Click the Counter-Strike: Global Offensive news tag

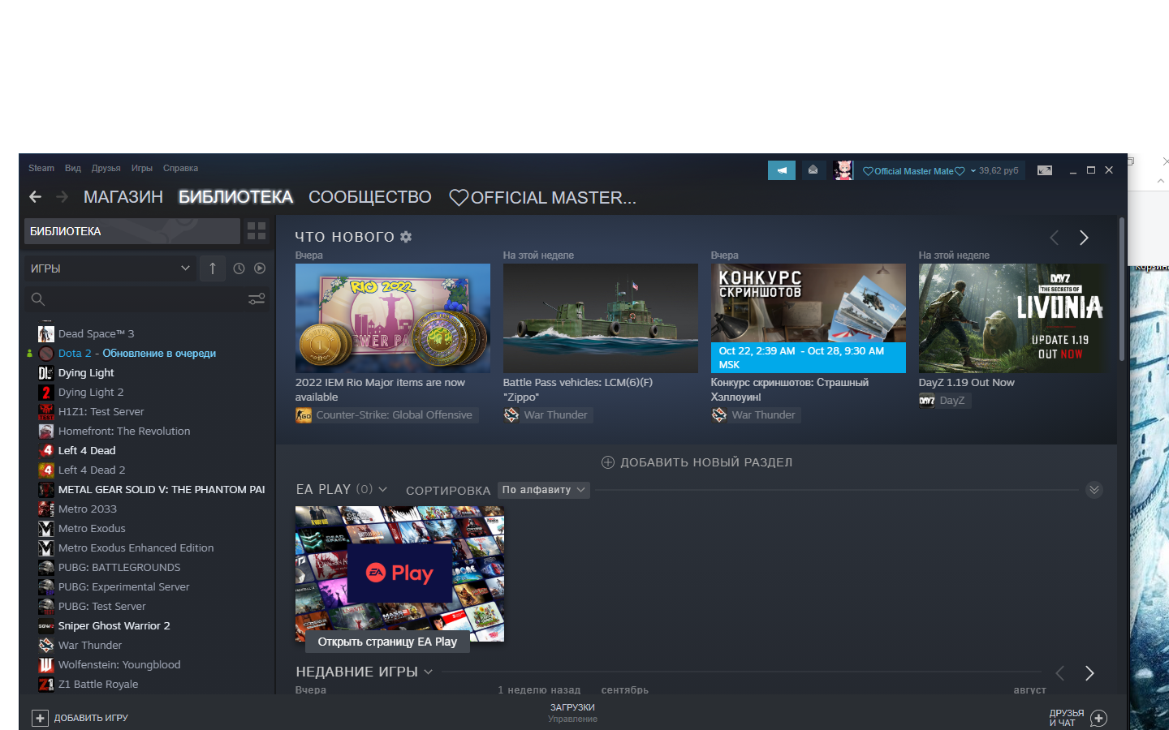coord(386,415)
